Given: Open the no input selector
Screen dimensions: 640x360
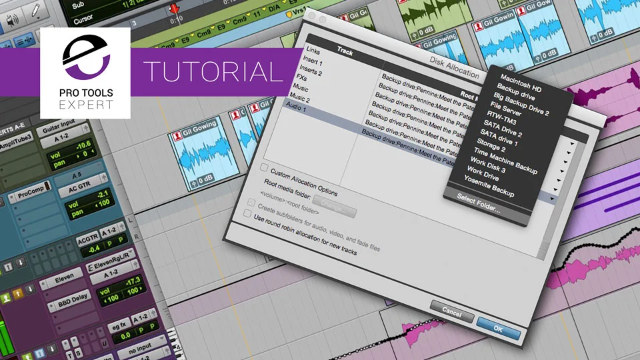Looking at the screenshot, I should pyautogui.click(x=142, y=347).
